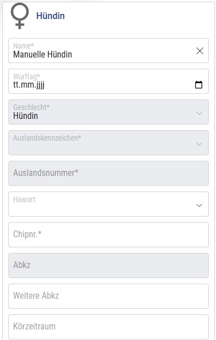
Task: Click the Wurftag date input field
Action: [109, 82]
